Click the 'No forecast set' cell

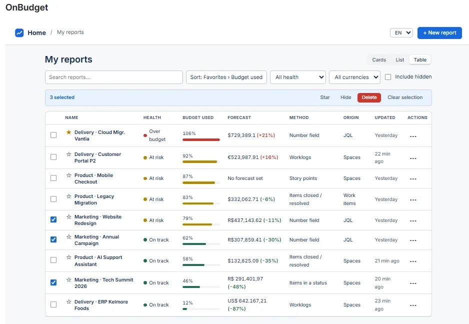coord(245,178)
